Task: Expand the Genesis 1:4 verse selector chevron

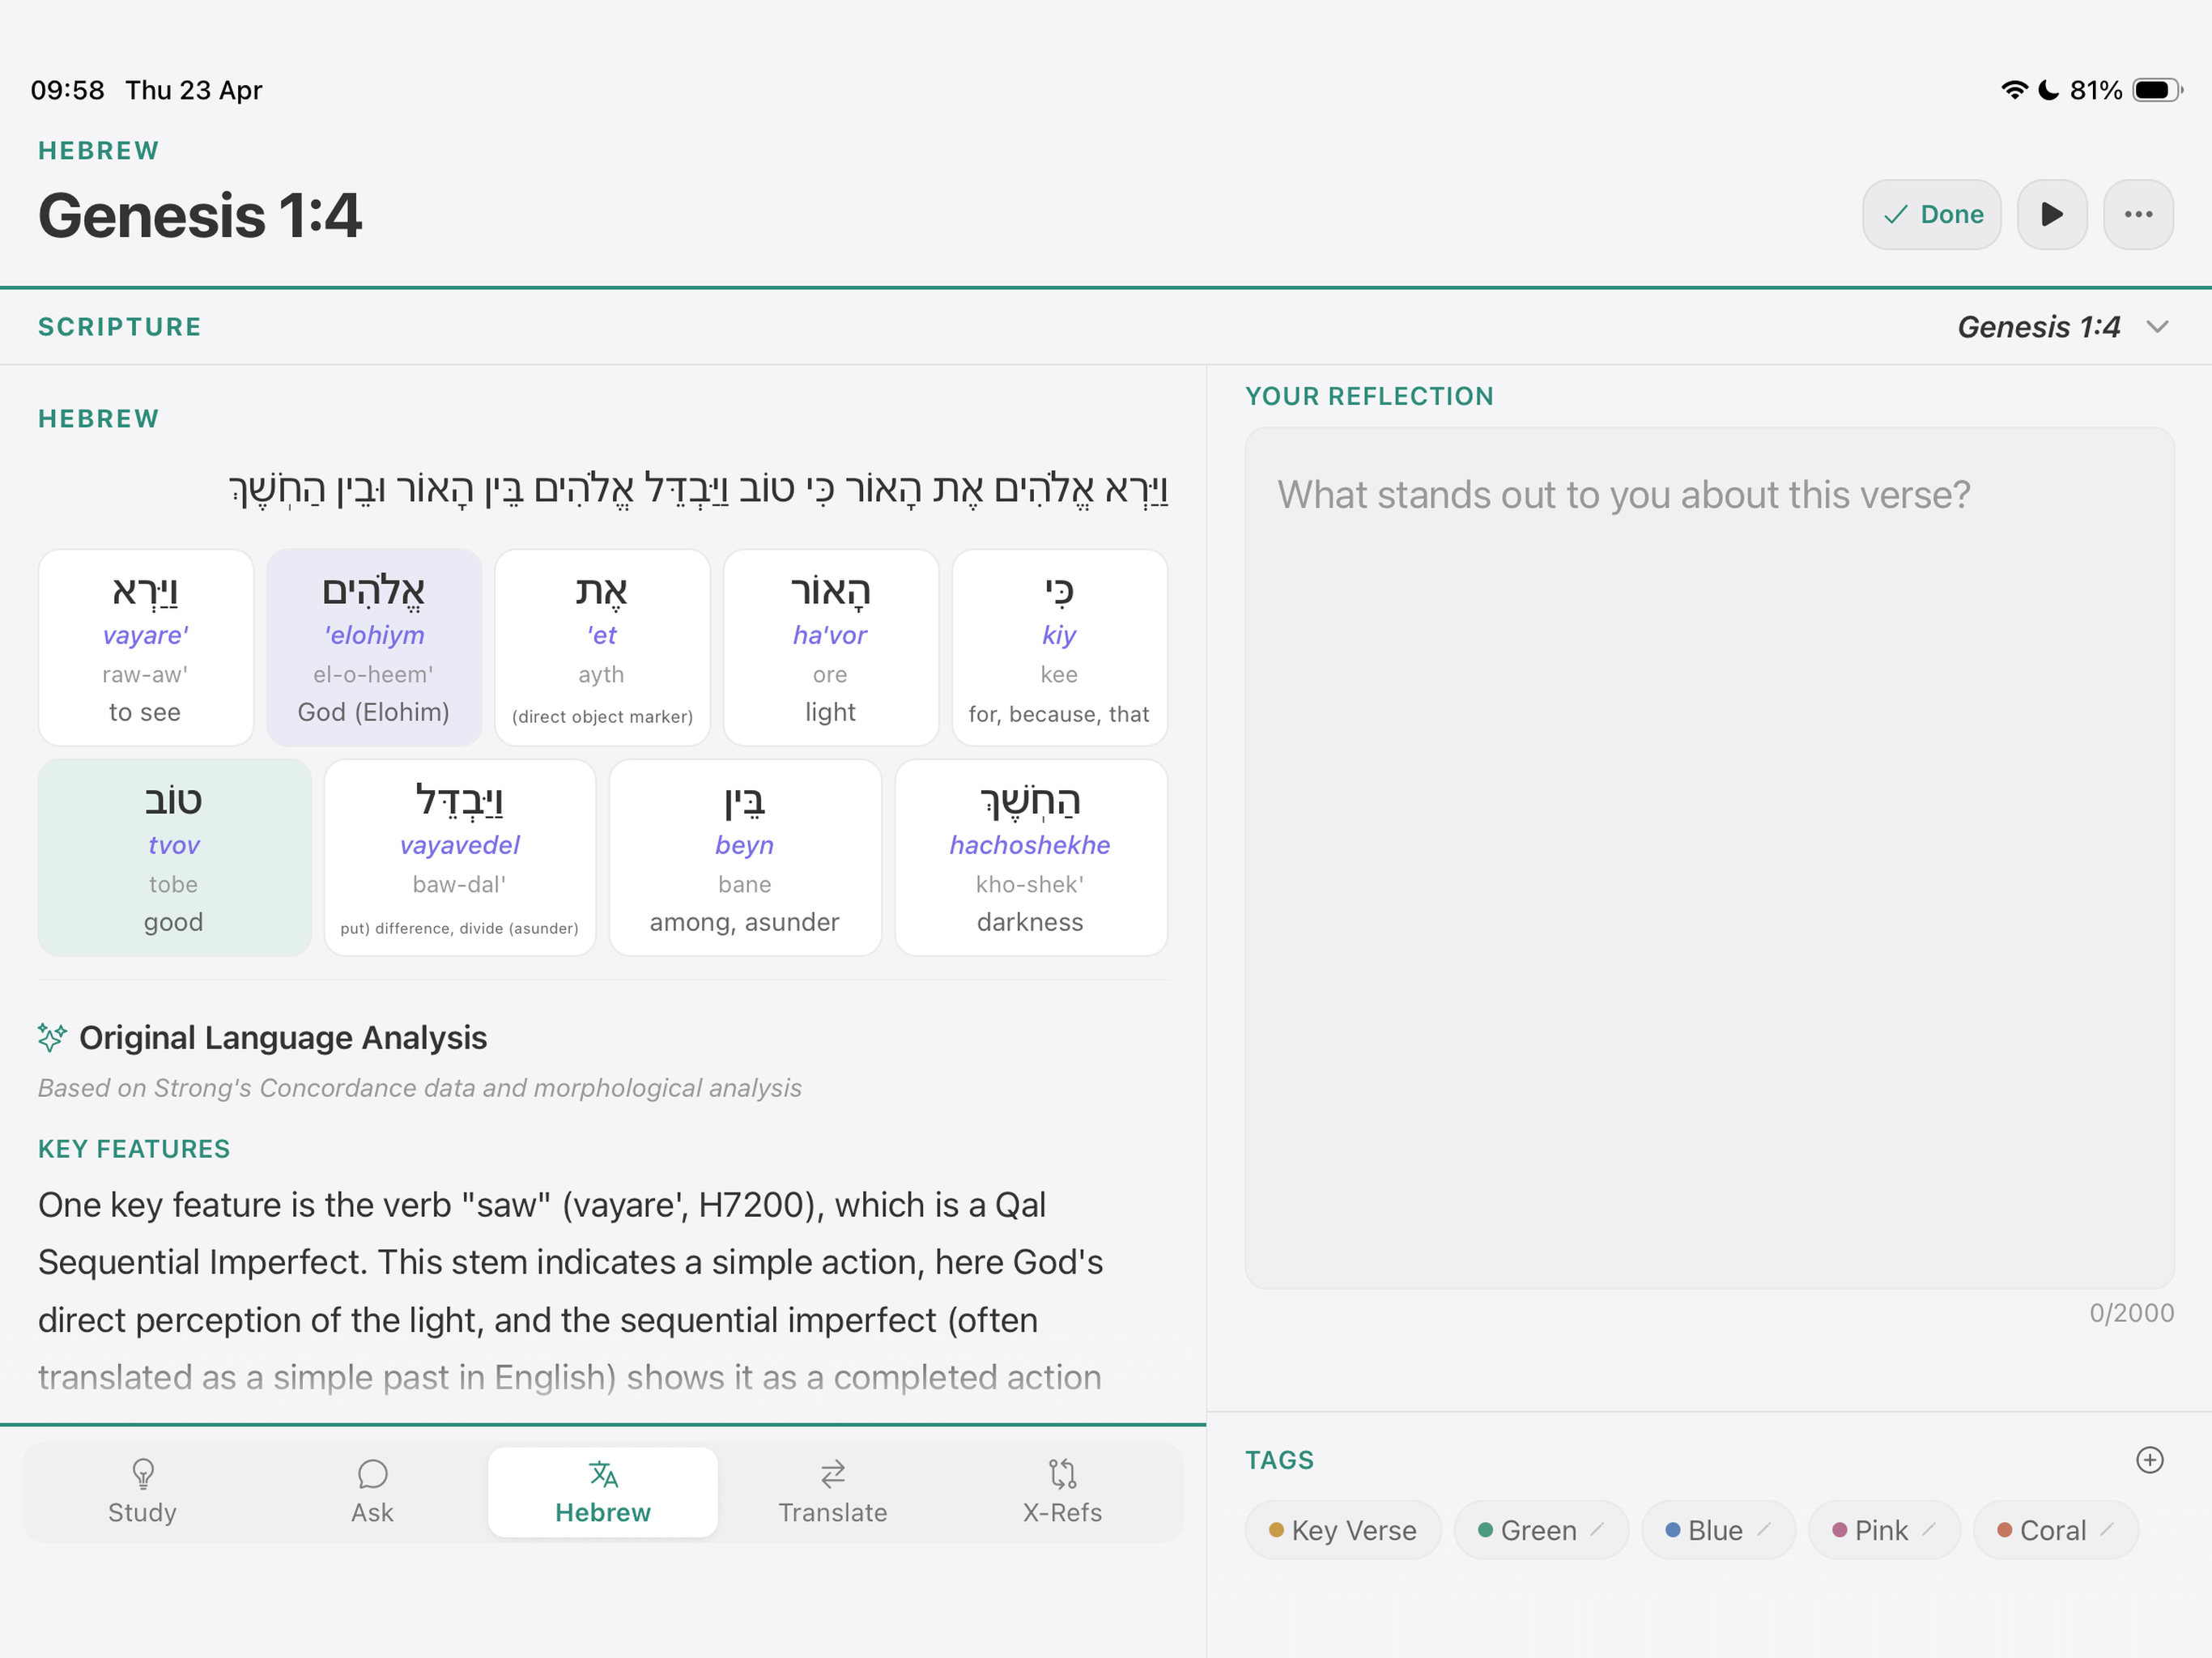Action: point(2158,327)
